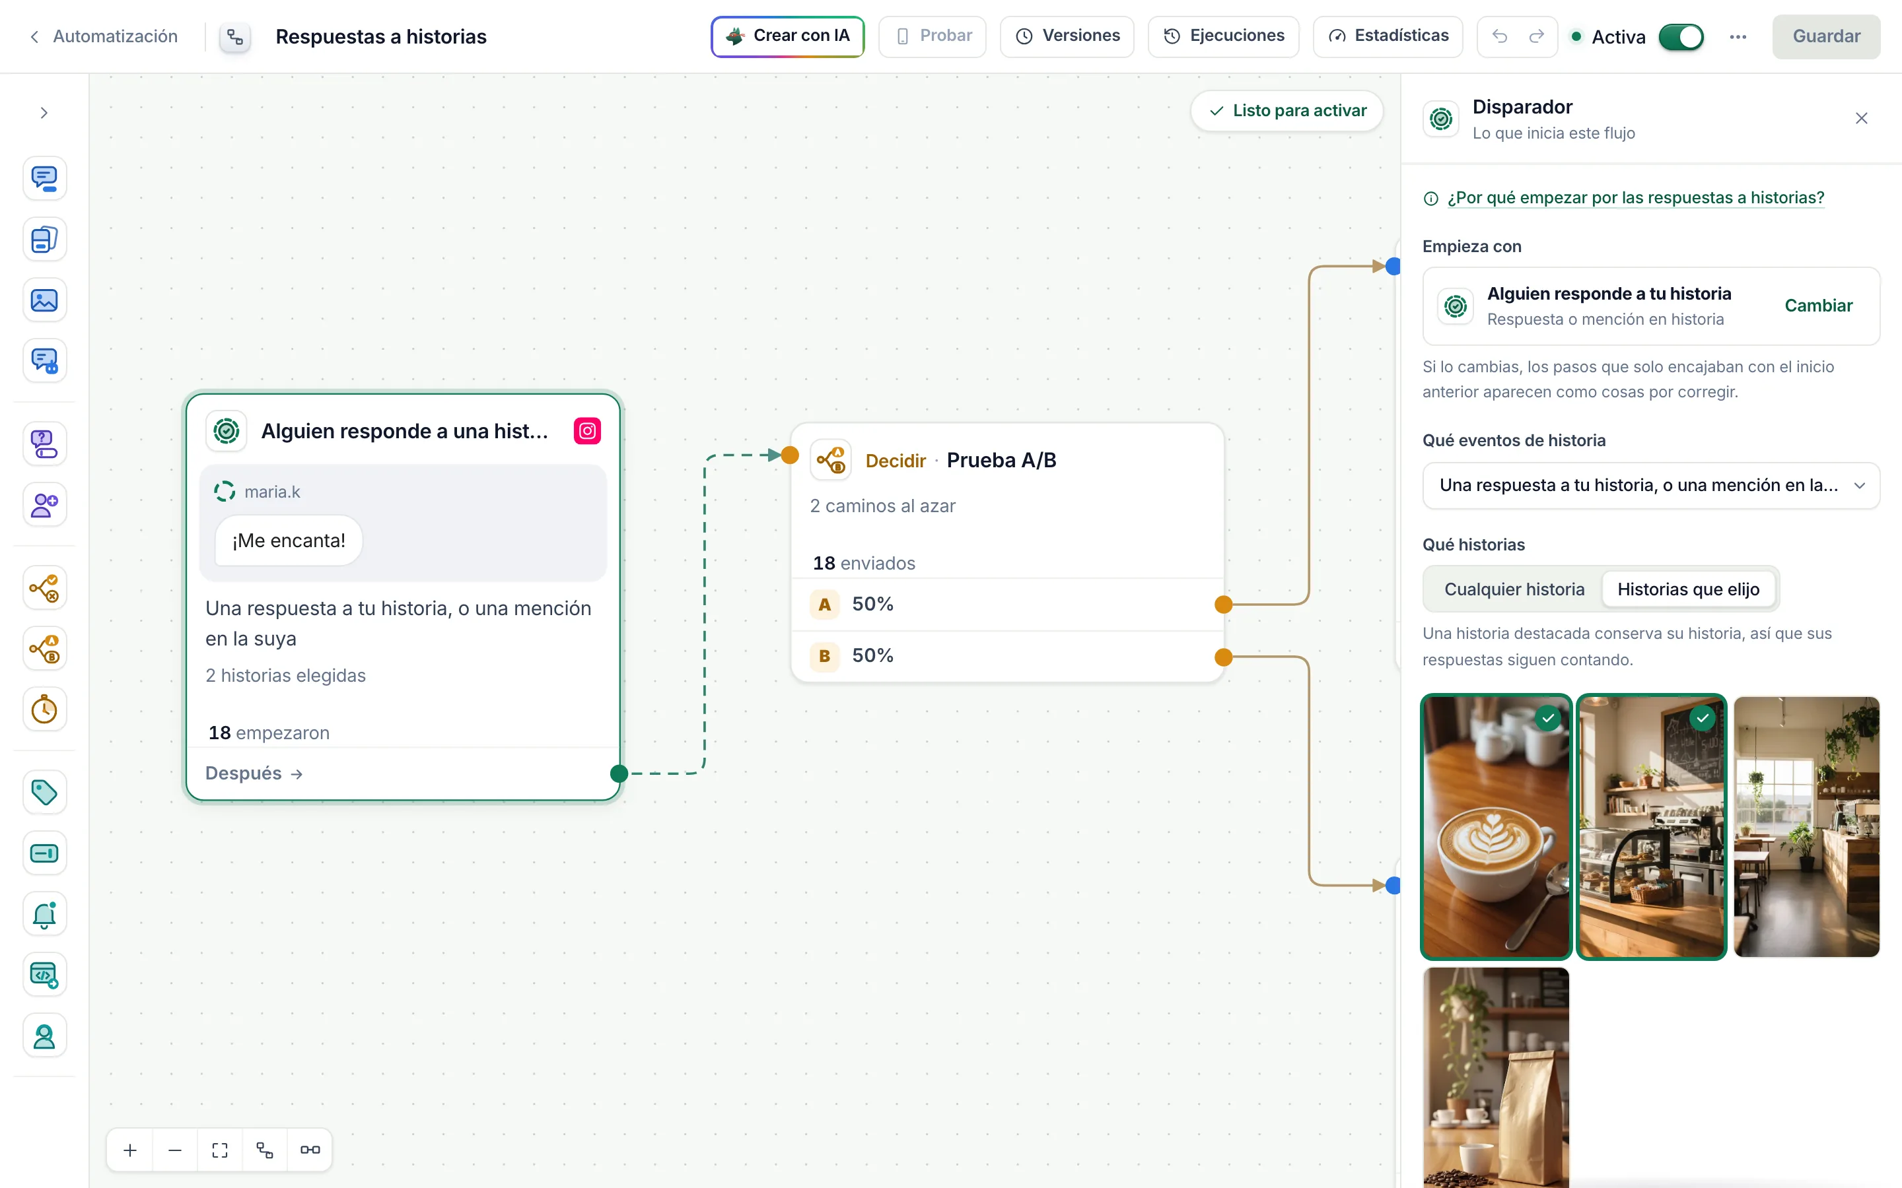
Task: Add the tag step from sidebar
Action: [x=44, y=792]
